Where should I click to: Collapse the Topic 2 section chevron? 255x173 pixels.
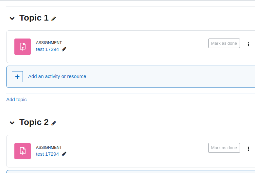click(x=12, y=123)
